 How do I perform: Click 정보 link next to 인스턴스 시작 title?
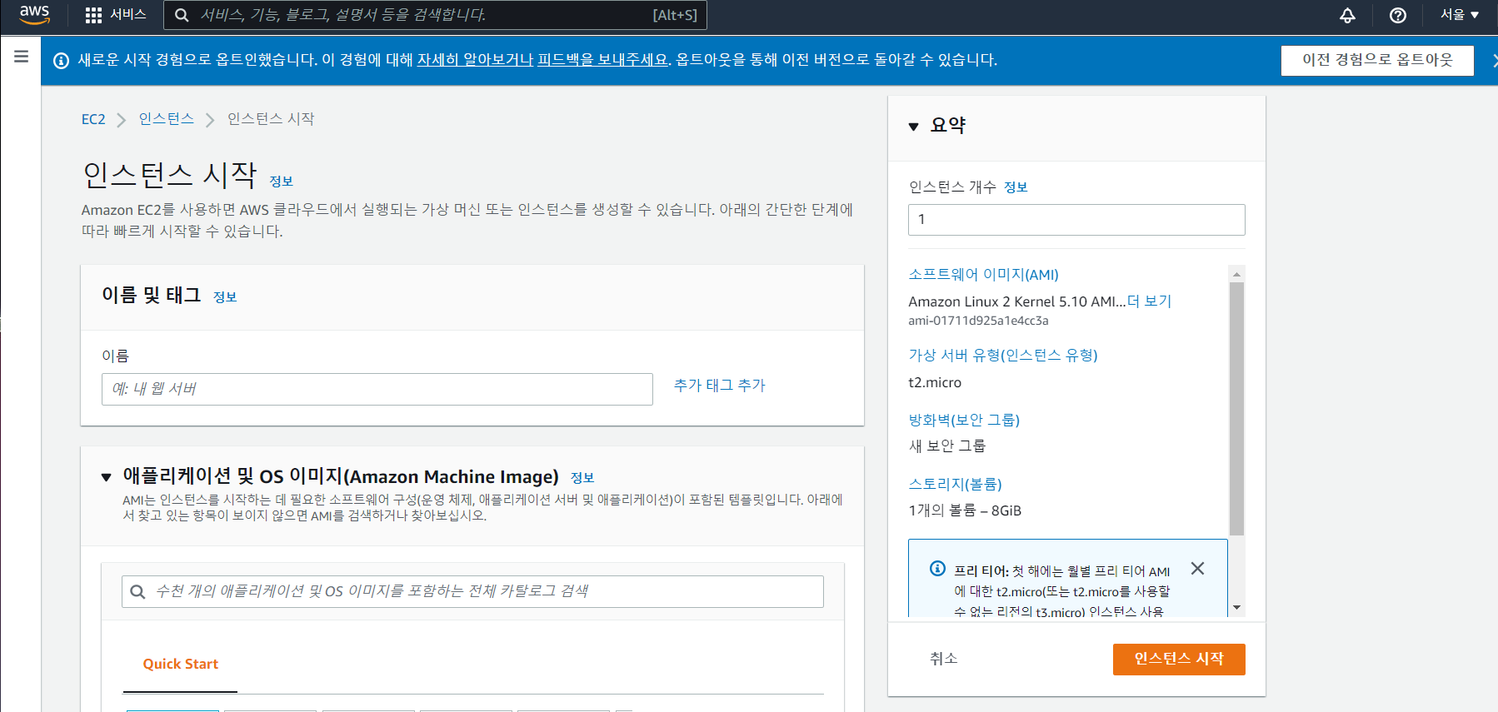[281, 182]
